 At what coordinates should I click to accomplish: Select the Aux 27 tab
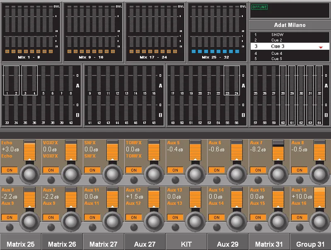pyautogui.click(x=145, y=242)
